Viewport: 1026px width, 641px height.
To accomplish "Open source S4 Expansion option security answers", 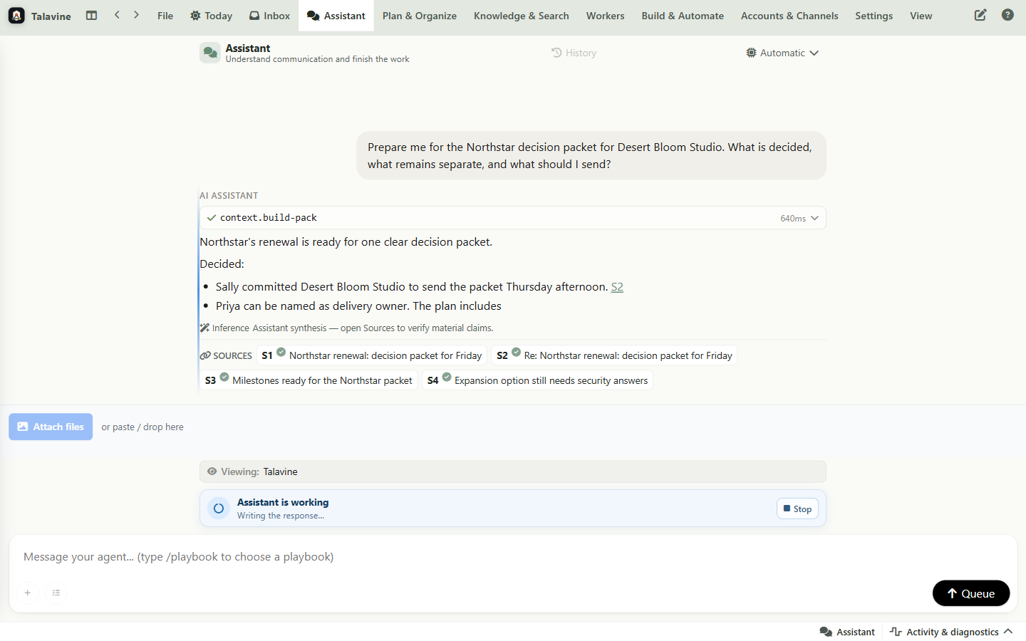I will tap(537, 380).
